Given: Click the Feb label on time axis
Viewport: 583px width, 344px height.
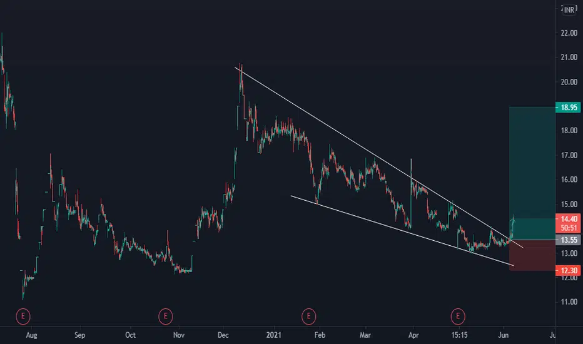Looking at the screenshot, I should coord(320,335).
